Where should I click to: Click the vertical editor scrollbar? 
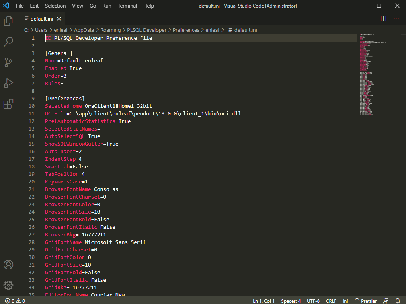pyautogui.click(x=403, y=165)
